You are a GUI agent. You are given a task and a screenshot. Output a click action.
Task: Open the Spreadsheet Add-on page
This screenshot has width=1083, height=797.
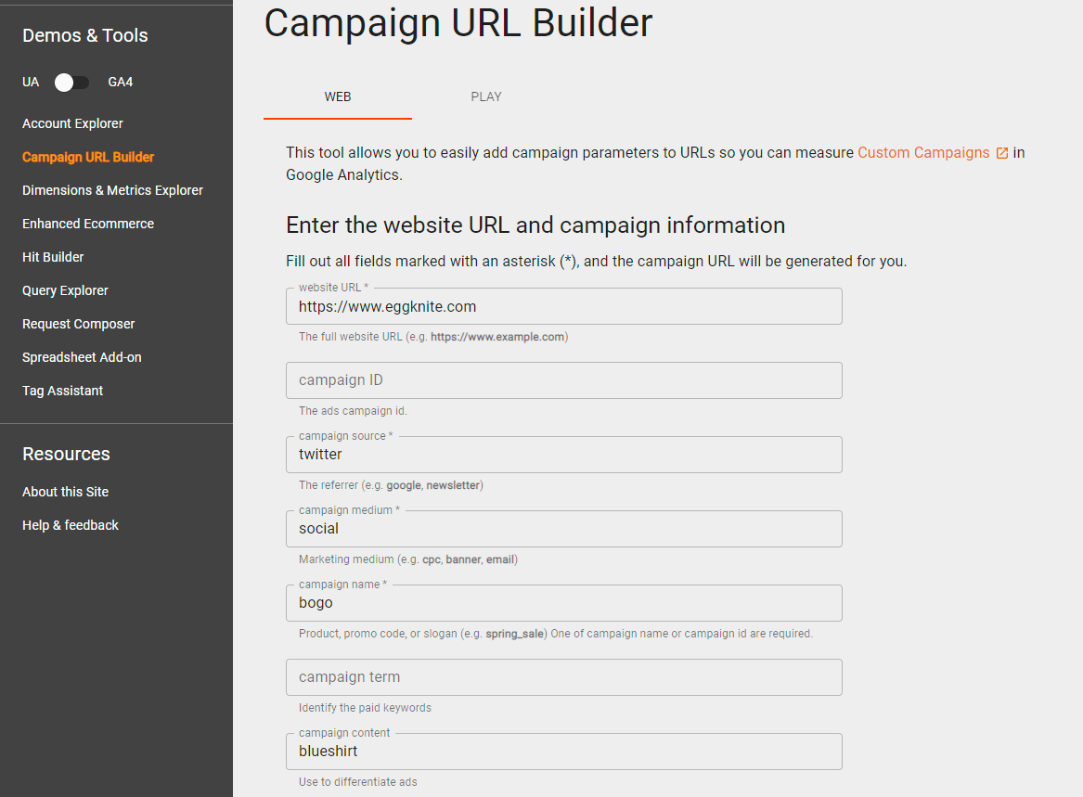point(82,357)
